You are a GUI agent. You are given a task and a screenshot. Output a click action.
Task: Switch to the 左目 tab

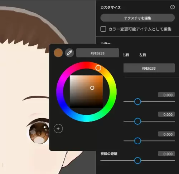[142, 55]
